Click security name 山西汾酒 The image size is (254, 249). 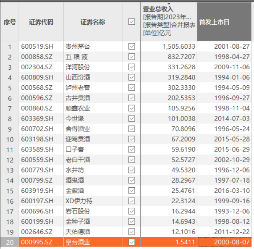(78, 77)
